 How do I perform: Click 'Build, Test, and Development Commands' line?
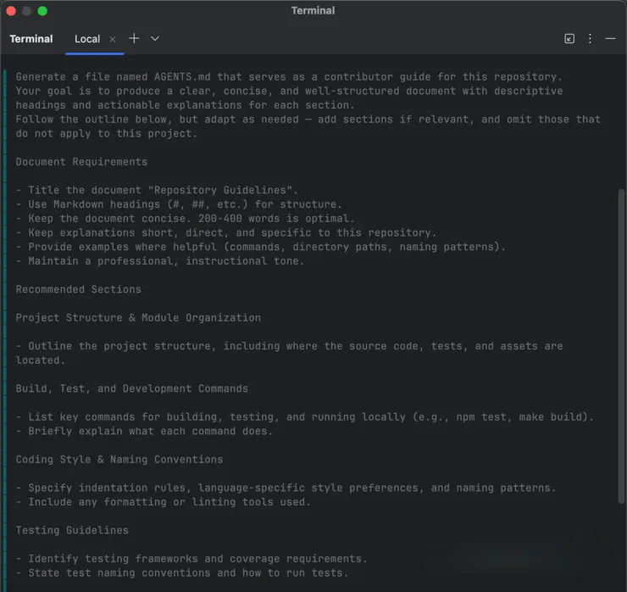pos(132,388)
